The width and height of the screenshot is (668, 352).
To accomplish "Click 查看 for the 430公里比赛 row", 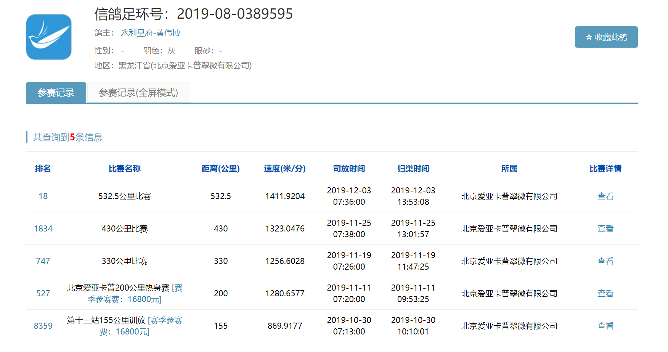I will 605,228.
